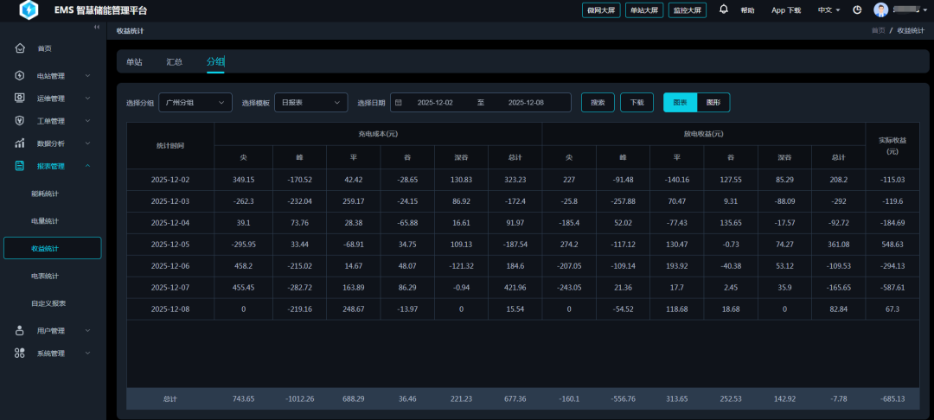
Task: Open the 广州分组 group dropdown
Action: (x=195, y=103)
